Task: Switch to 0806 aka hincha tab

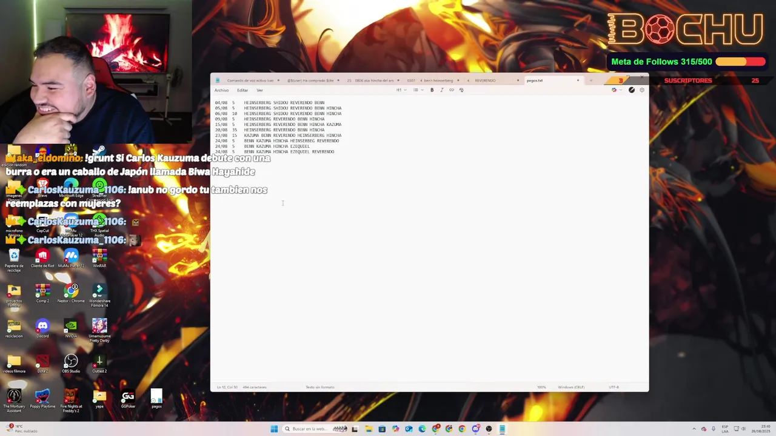Action: click(371, 81)
